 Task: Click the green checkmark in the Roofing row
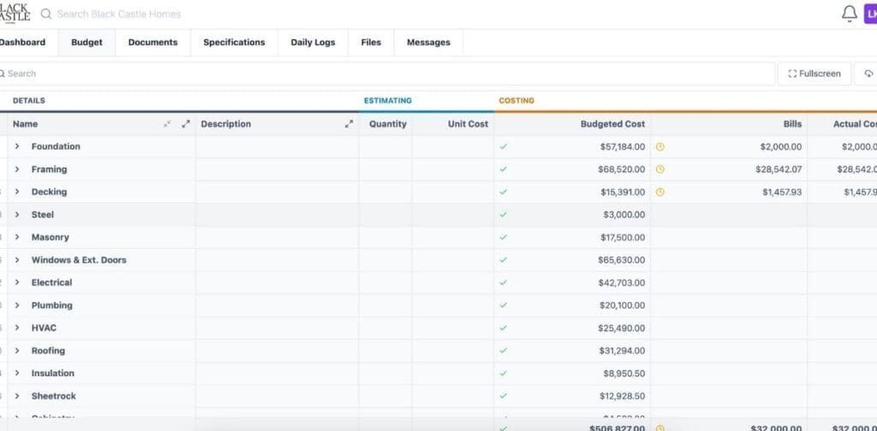pos(503,351)
